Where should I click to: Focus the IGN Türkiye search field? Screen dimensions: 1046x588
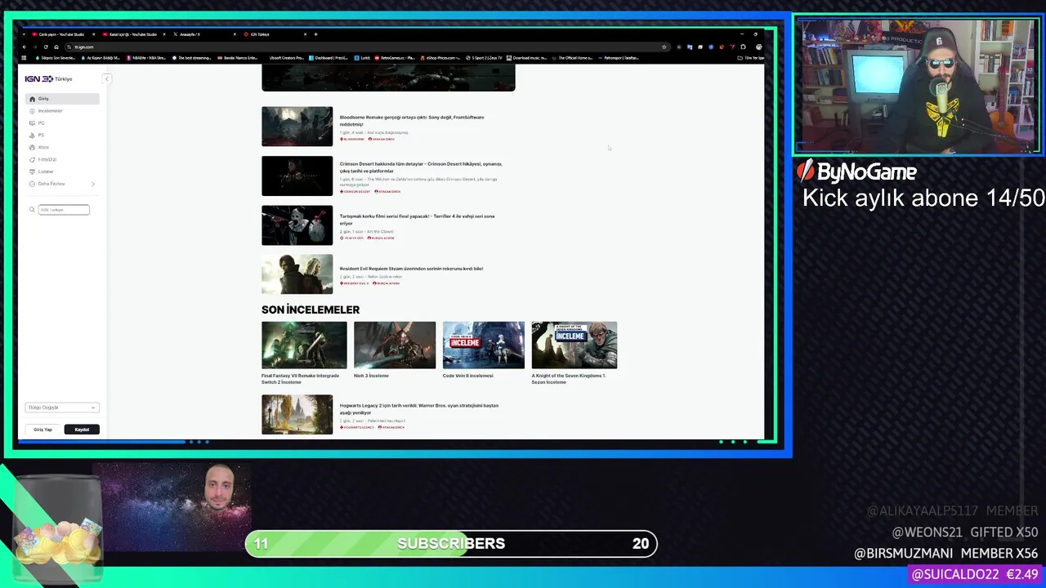64,210
